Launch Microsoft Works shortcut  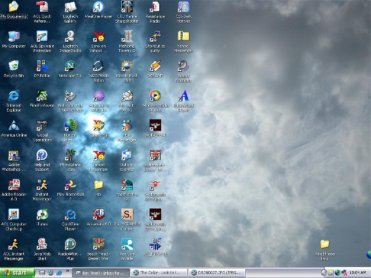(127, 96)
